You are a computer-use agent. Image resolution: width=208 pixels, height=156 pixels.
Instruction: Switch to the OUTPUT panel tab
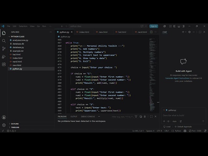74,117
